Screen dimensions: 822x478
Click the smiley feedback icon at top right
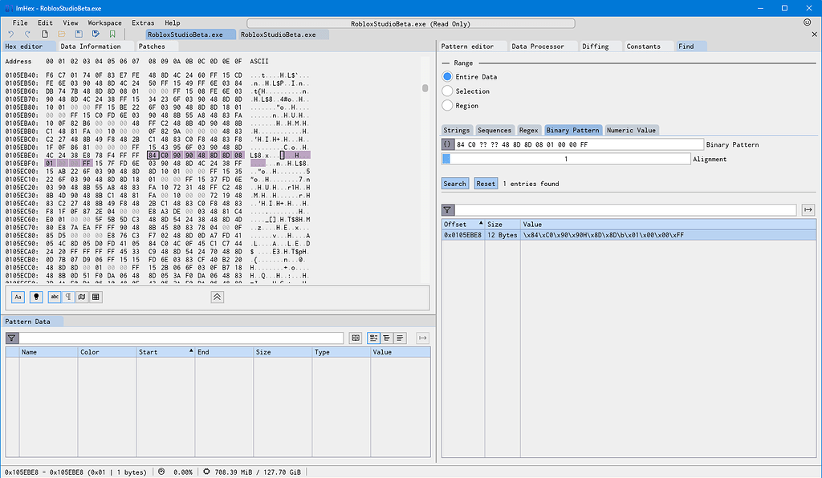(x=807, y=22)
